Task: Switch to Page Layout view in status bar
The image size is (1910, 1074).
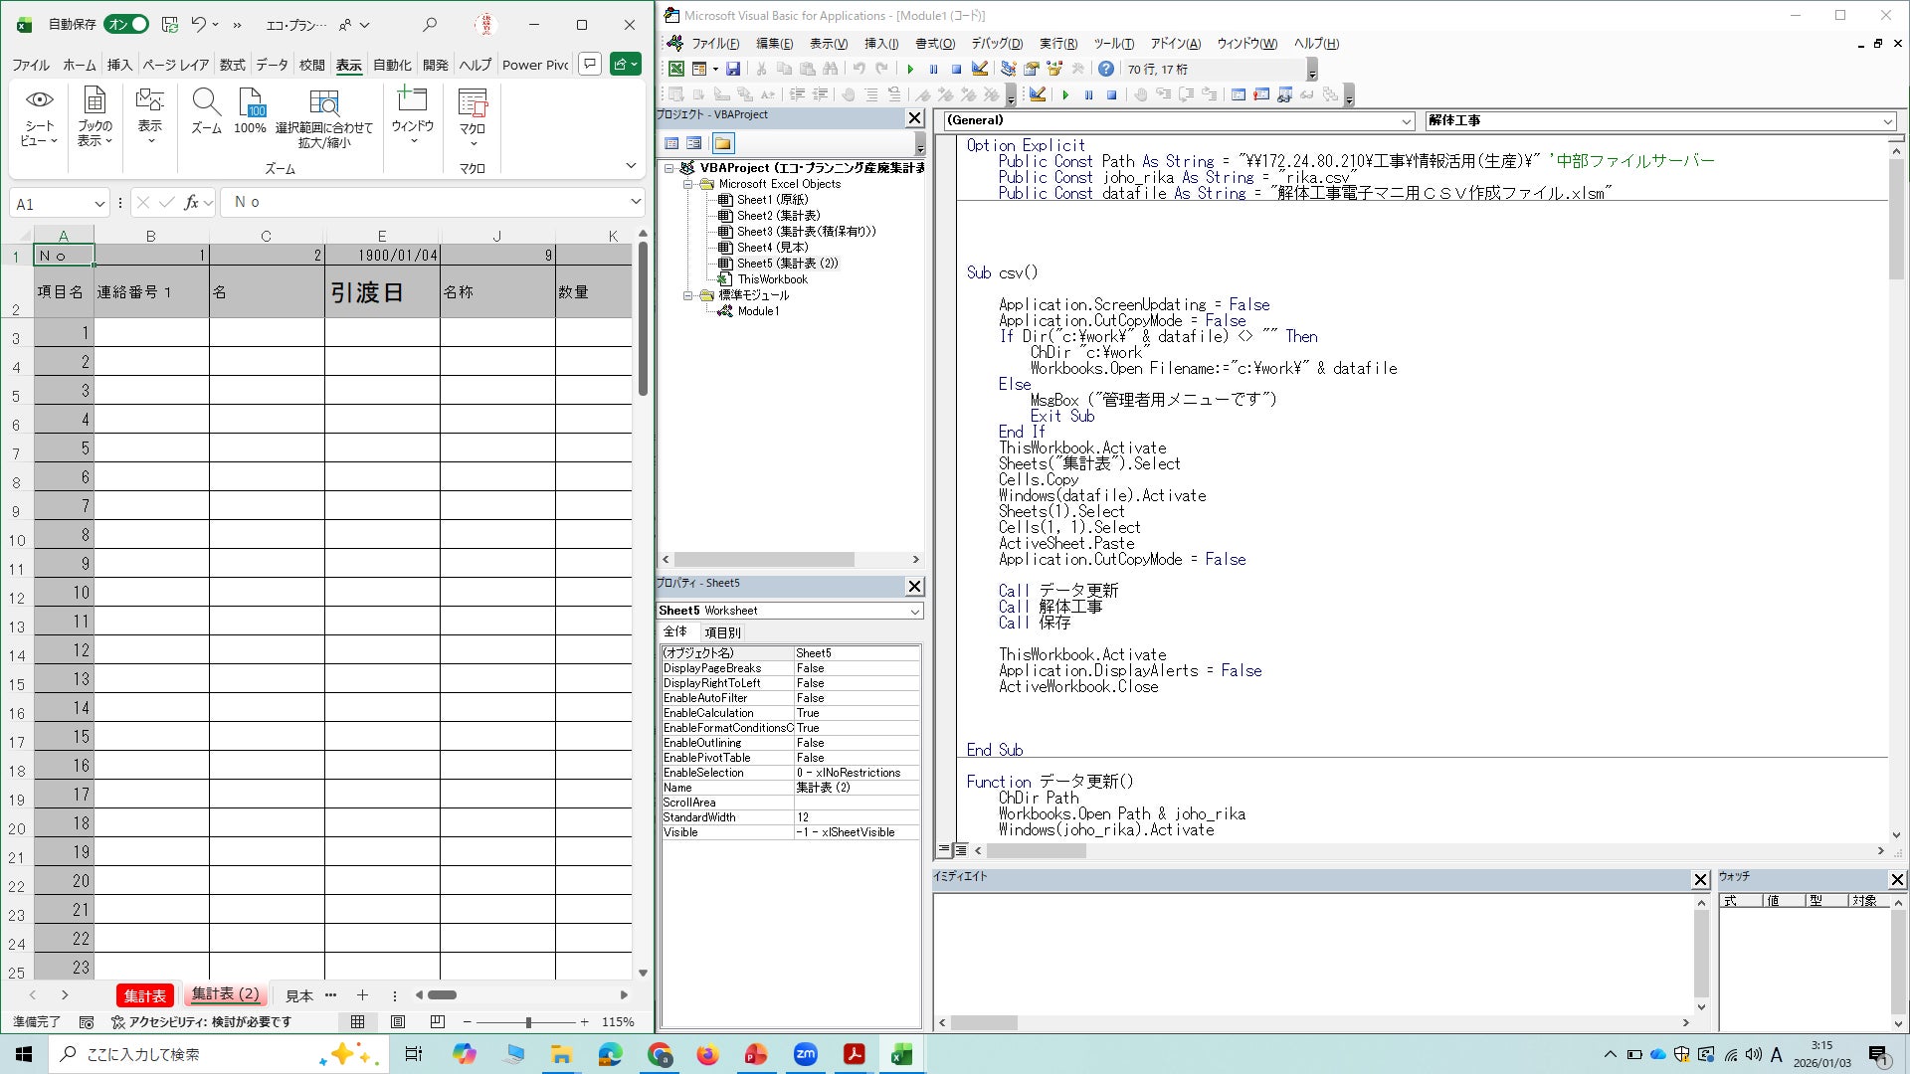Action: click(398, 1021)
